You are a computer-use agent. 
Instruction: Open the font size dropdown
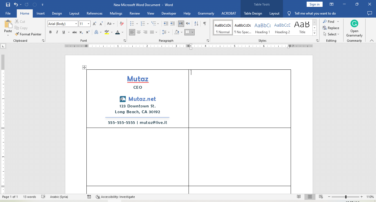(x=88, y=24)
